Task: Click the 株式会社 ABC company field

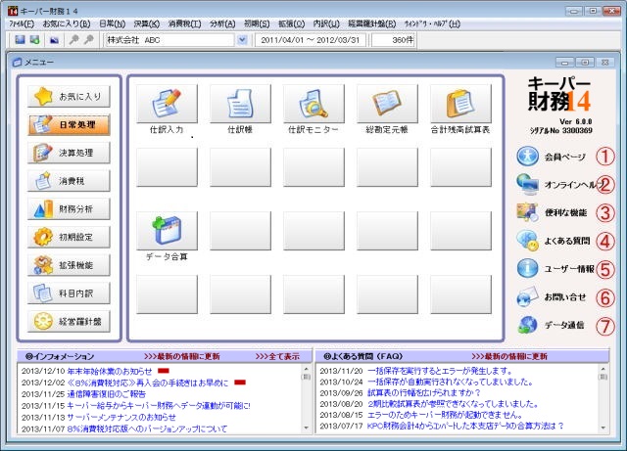Action: [169, 40]
